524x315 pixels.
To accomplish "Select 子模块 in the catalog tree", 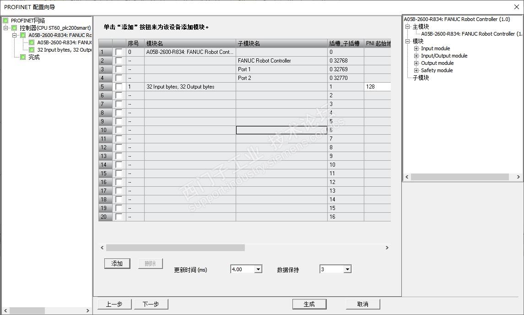I will click(421, 78).
